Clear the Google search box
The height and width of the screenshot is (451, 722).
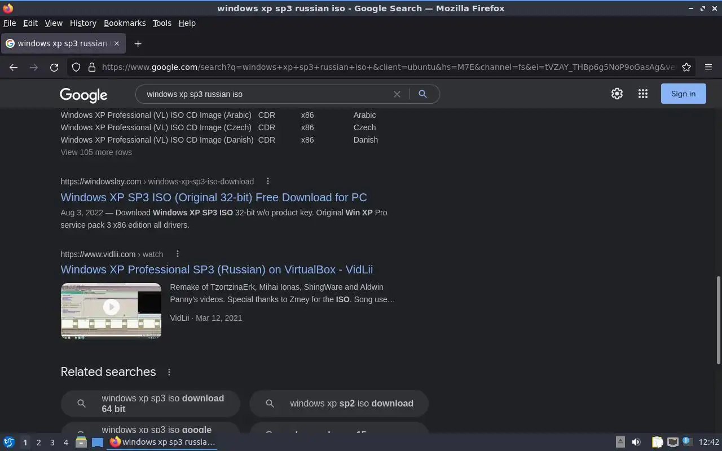[x=397, y=94]
